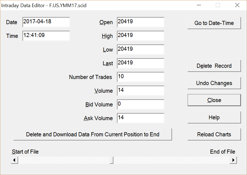Click the Volume input box
This screenshot has height=175, width=247.
tap(140, 91)
